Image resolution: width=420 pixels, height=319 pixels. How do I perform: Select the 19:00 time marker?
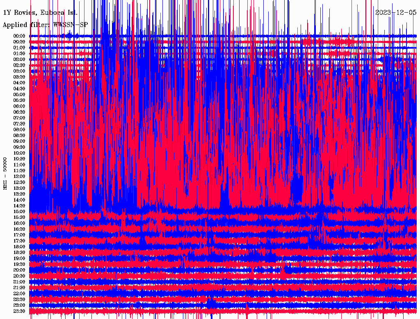pos(19,258)
